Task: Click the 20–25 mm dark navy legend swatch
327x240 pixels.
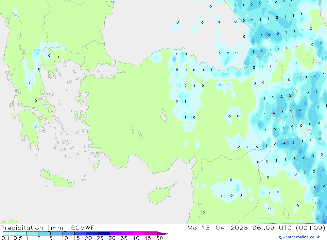Action: pos(92,233)
